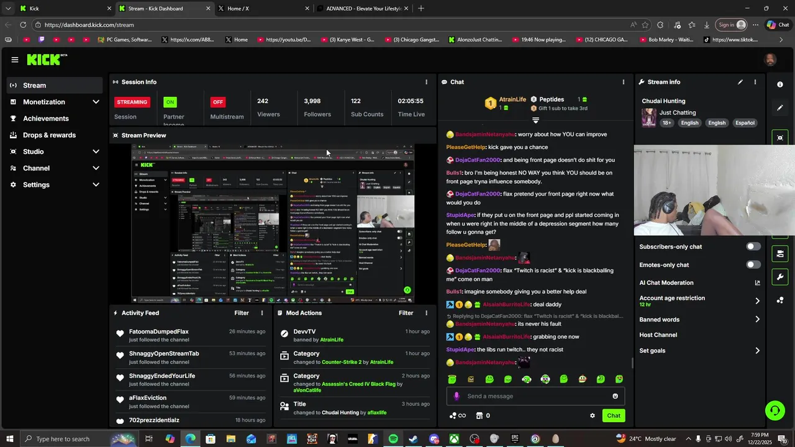
Task: Select the first green emote in chat quick bar
Action: pyautogui.click(x=452, y=379)
